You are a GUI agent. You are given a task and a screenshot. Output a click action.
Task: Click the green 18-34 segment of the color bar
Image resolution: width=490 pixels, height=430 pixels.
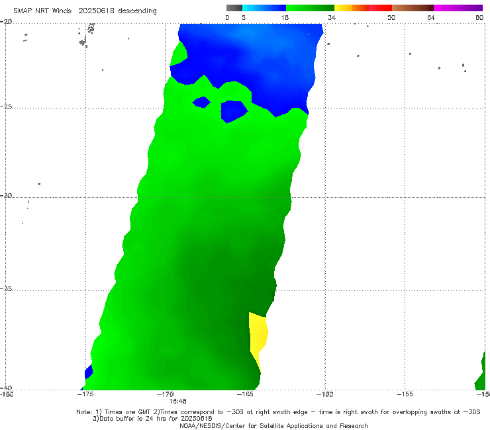310,8
